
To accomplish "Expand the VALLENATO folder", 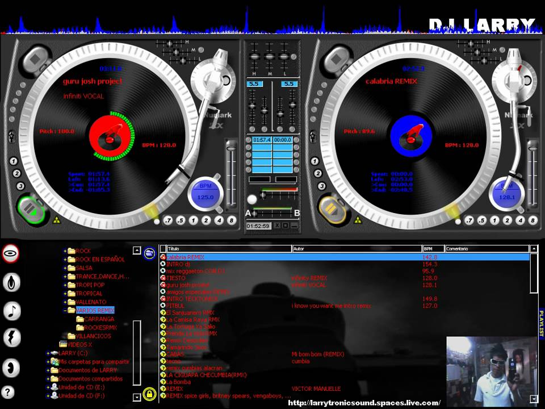I will [65, 302].
